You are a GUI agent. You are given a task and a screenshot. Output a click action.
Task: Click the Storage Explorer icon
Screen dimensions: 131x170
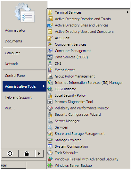tap(50, 140)
